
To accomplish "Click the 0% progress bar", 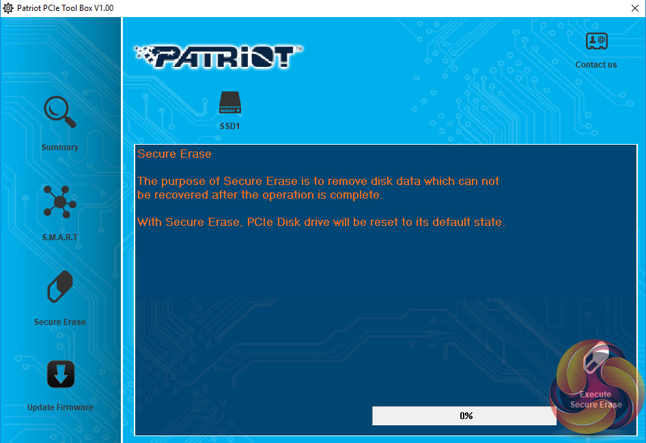I will point(464,416).
